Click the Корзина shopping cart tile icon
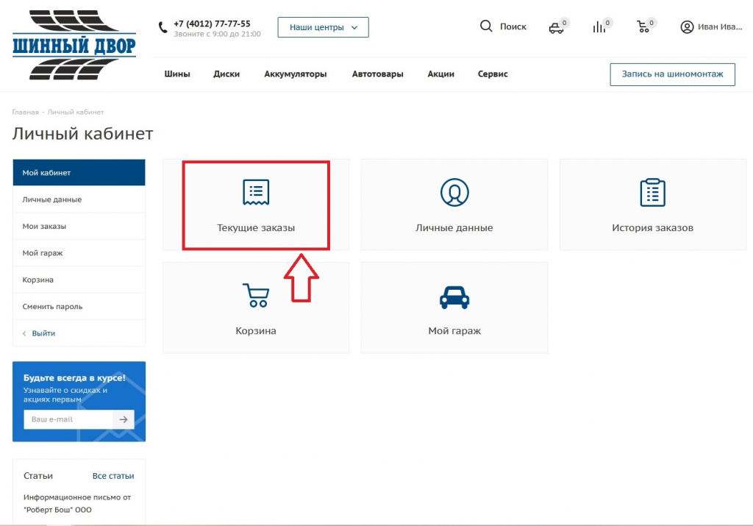753x526 pixels. [x=256, y=295]
